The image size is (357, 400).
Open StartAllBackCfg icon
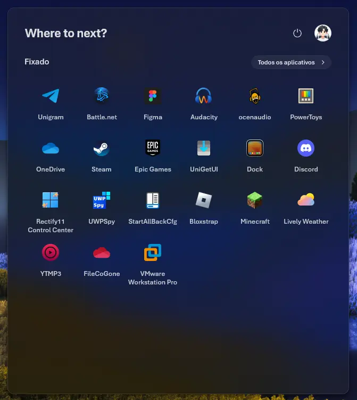[153, 200]
